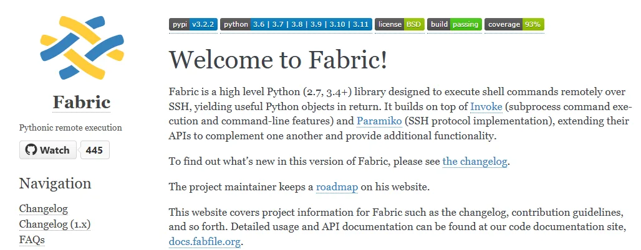Click the license BSD badge
The width and height of the screenshot is (641, 250).
399,24
